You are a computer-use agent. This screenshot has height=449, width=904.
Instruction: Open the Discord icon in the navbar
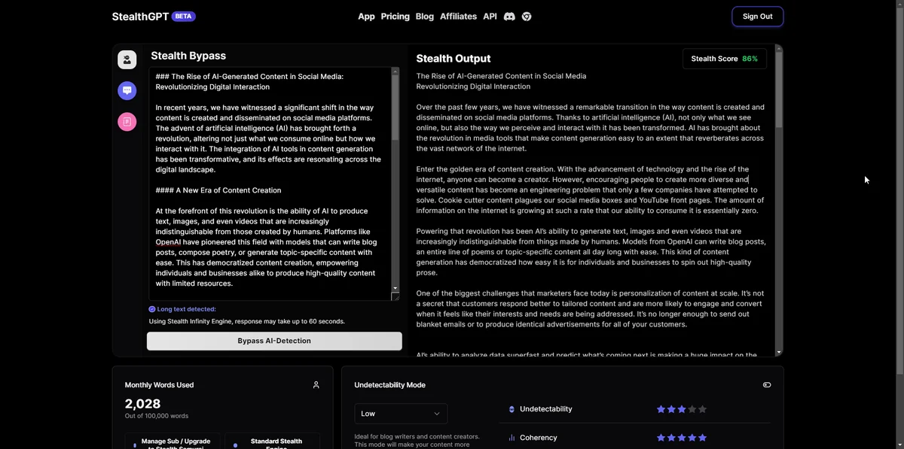point(508,16)
